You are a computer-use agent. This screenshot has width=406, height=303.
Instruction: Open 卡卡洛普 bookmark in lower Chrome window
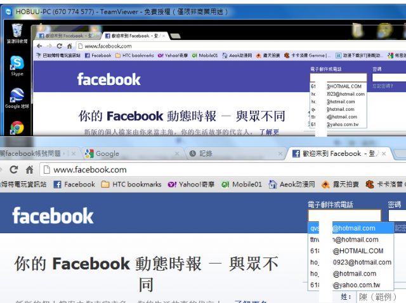pos(384,184)
